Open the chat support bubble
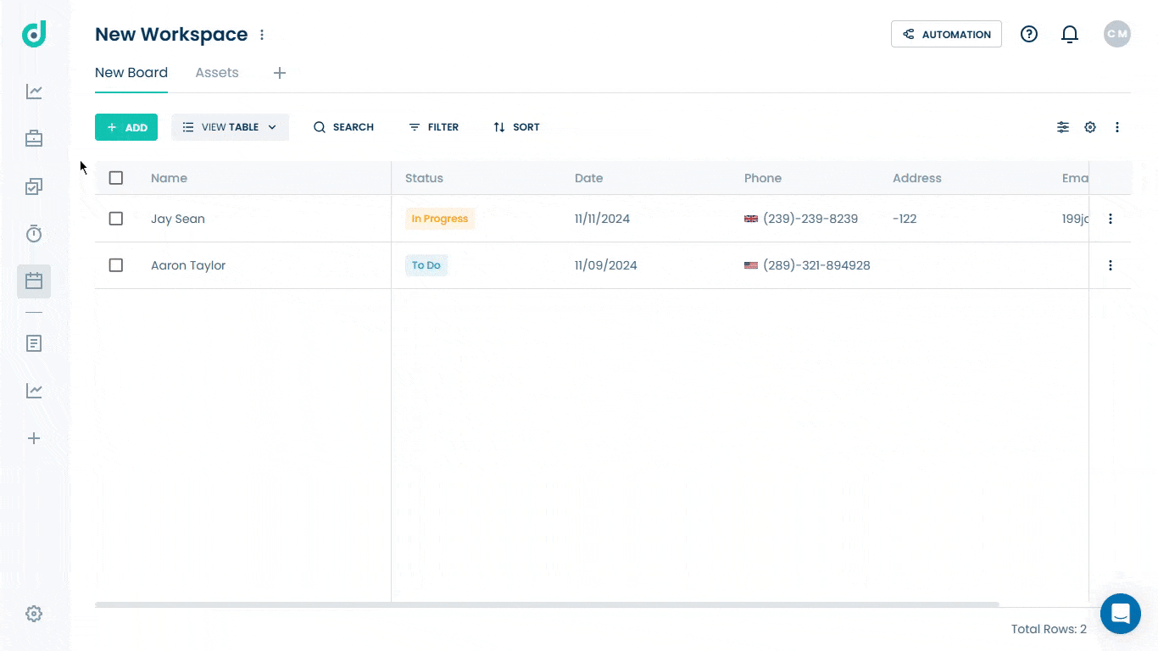This screenshot has width=1158, height=651. click(1121, 614)
